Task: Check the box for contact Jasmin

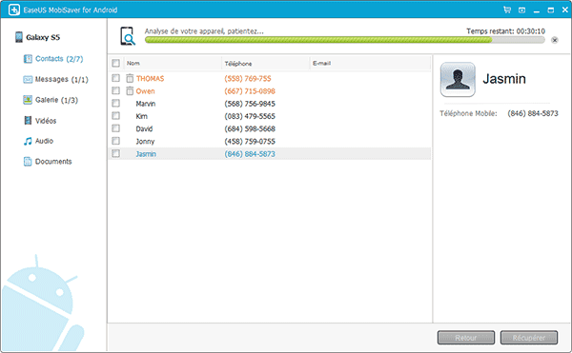Action: tap(116, 153)
